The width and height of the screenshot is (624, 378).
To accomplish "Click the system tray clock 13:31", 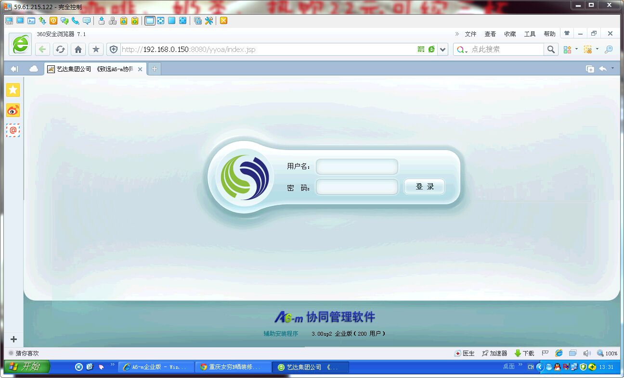I will (606, 367).
